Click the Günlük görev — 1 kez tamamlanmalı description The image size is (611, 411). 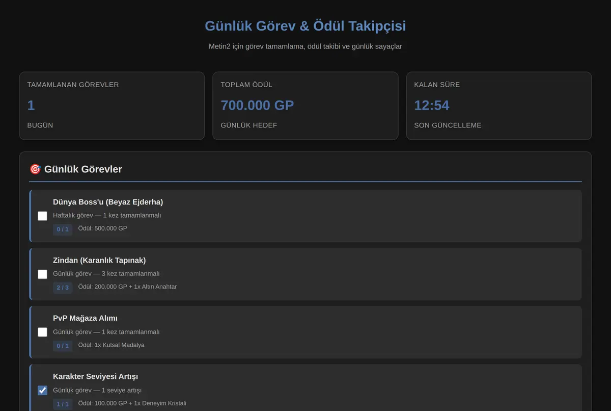click(x=106, y=331)
